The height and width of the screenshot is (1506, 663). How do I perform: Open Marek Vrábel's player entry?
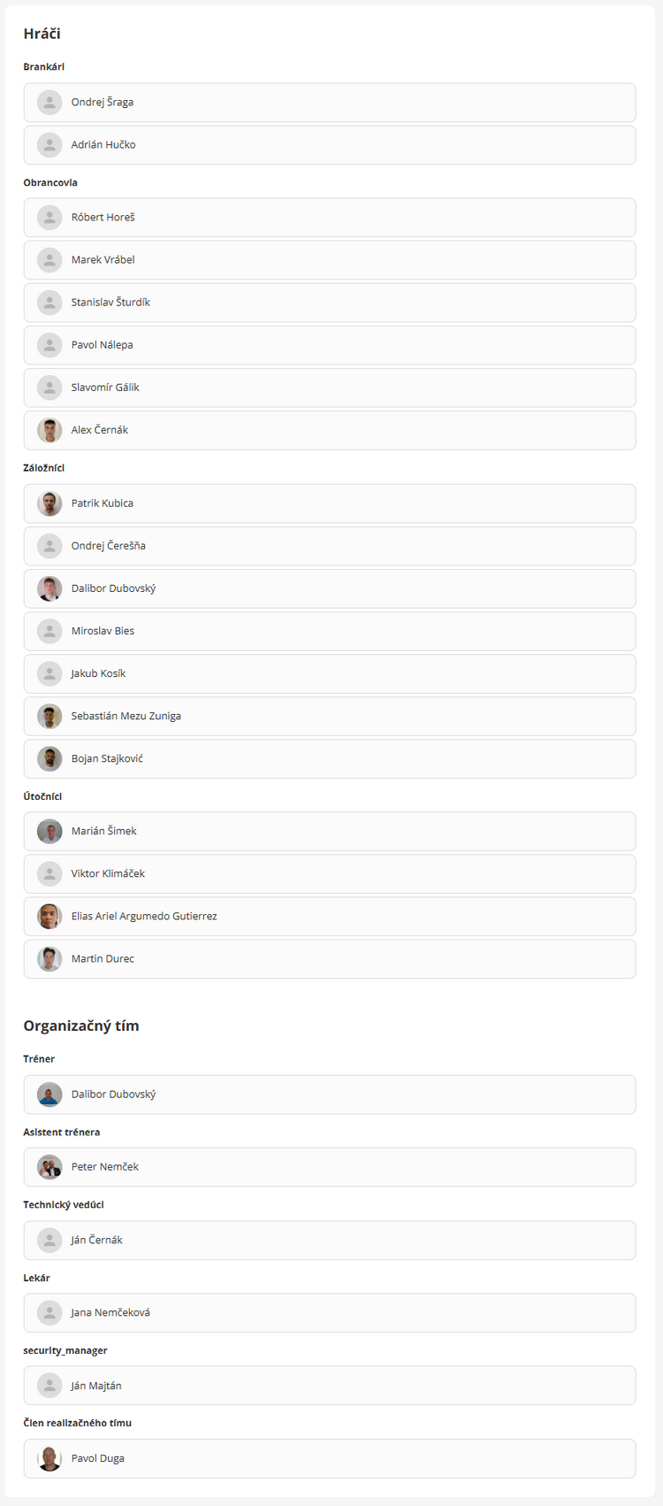coord(103,260)
